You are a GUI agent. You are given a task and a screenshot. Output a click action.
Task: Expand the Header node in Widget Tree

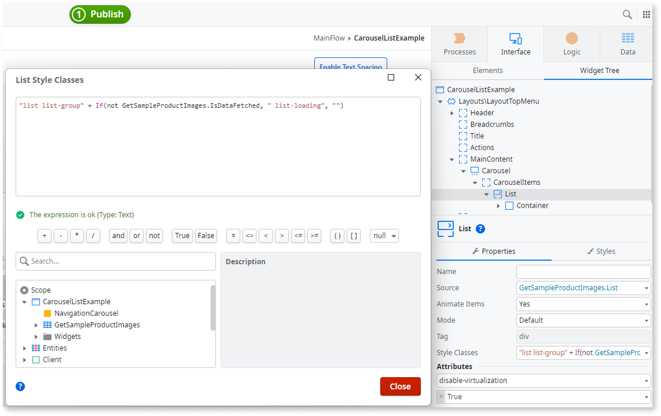pyautogui.click(x=452, y=113)
